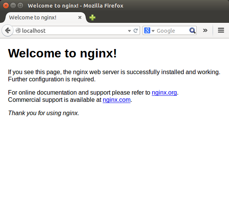The height and width of the screenshot is (217, 229).
Task: Open a new tab with green plus
Action: 92,17
